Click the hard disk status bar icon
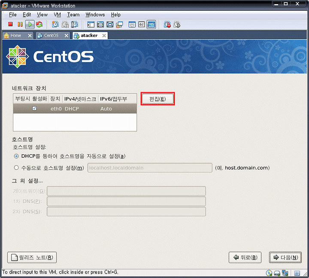This screenshot has height=278, width=309. pos(277,273)
